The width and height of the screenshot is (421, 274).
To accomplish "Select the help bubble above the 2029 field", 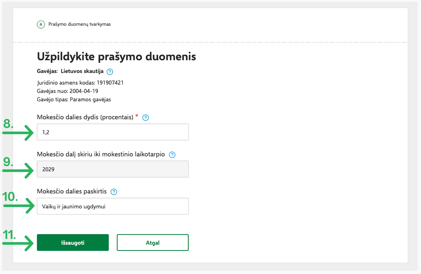I will (172, 155).
